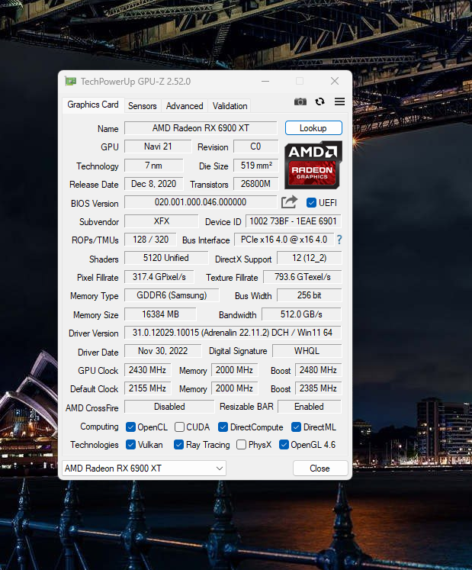The height and width of the screenshot is (570, 472).
Task: Open the GPU selection dropdown
Action: click(144, 469)
